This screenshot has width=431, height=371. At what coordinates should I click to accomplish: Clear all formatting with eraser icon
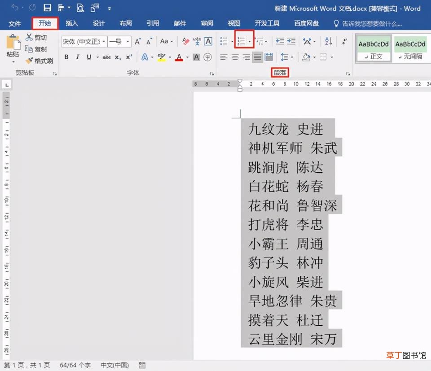point(186,41)
